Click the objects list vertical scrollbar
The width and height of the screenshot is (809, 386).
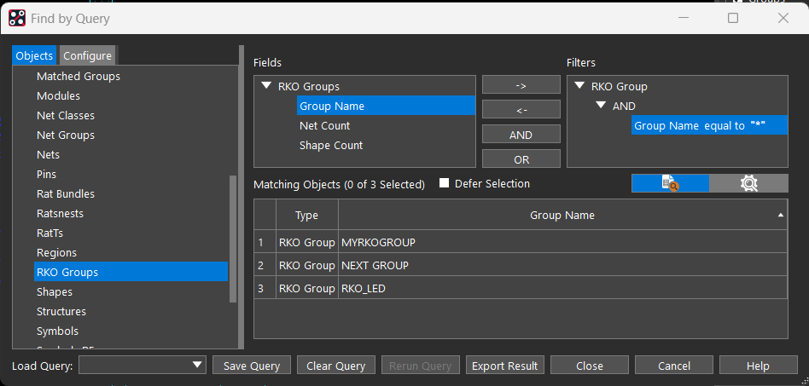tap(233, 239)
